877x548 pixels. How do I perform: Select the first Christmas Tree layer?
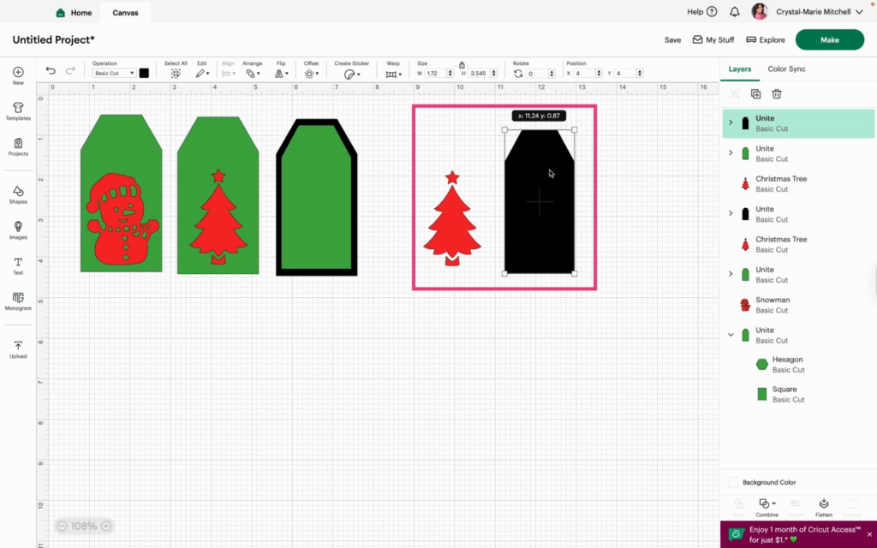point(797,184)
